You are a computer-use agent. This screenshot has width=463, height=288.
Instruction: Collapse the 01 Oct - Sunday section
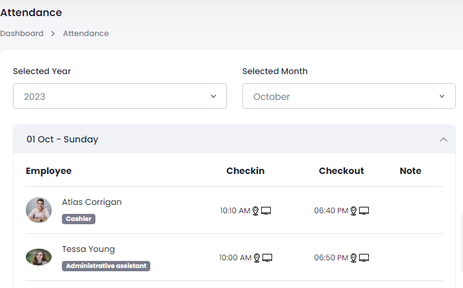click(443, 139)
